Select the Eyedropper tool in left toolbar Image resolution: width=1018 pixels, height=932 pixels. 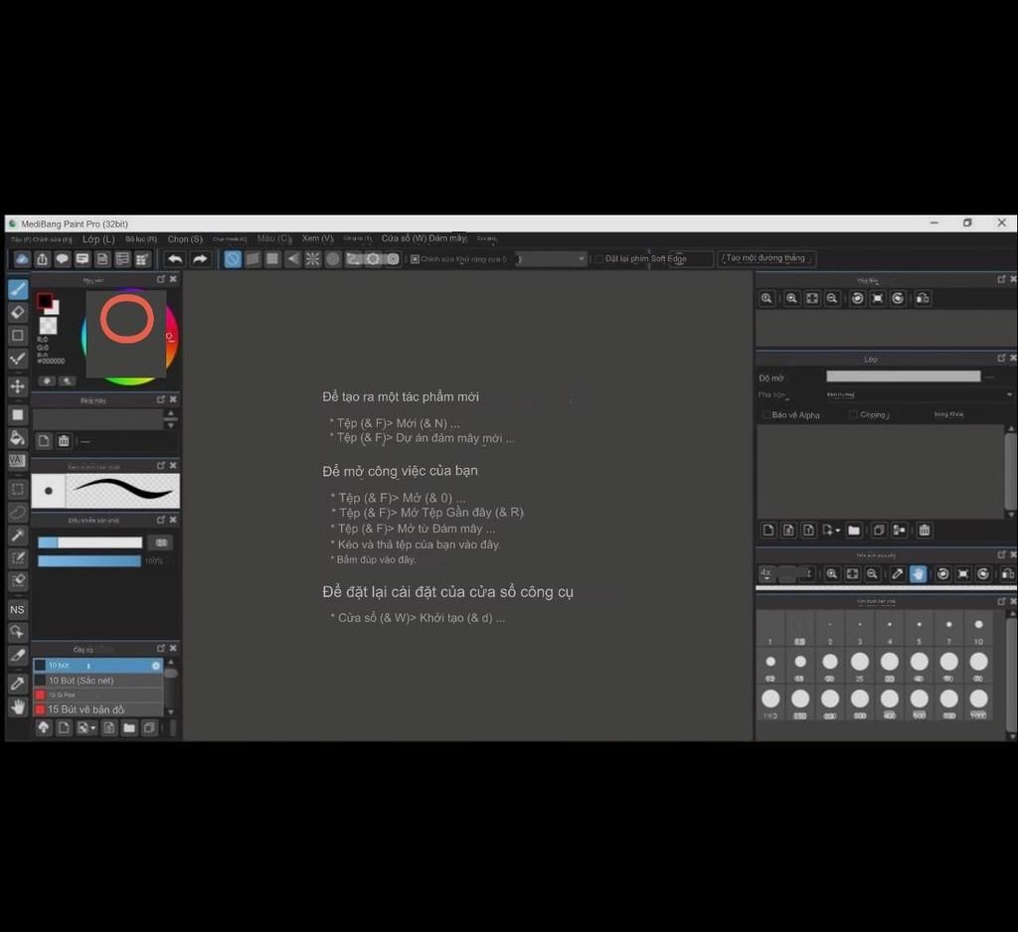click(x=18, y=683)
